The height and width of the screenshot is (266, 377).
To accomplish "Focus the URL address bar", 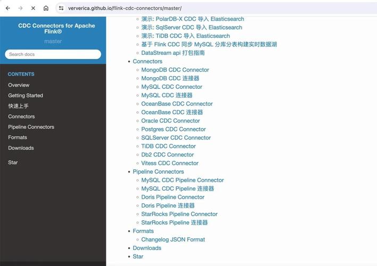I will [216, 8].
